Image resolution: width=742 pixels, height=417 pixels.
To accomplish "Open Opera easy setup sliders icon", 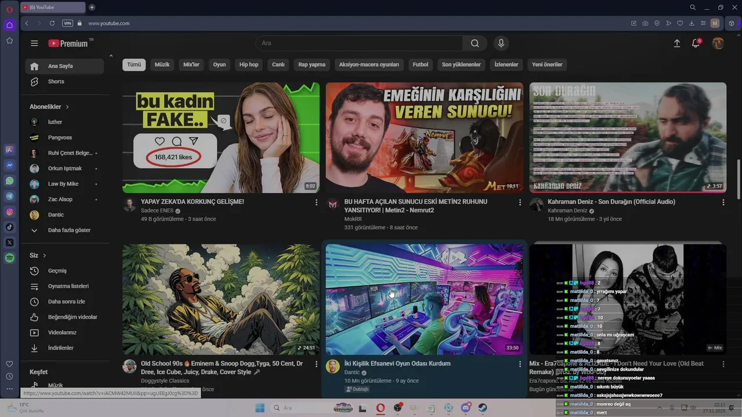I will (x=703, y=23).
